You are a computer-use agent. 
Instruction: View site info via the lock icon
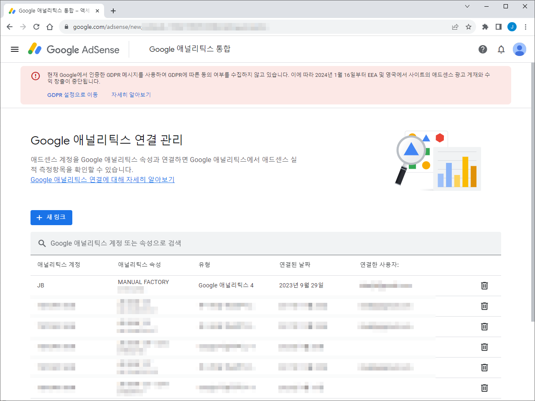pyautogui.click(x=66, y=27)
